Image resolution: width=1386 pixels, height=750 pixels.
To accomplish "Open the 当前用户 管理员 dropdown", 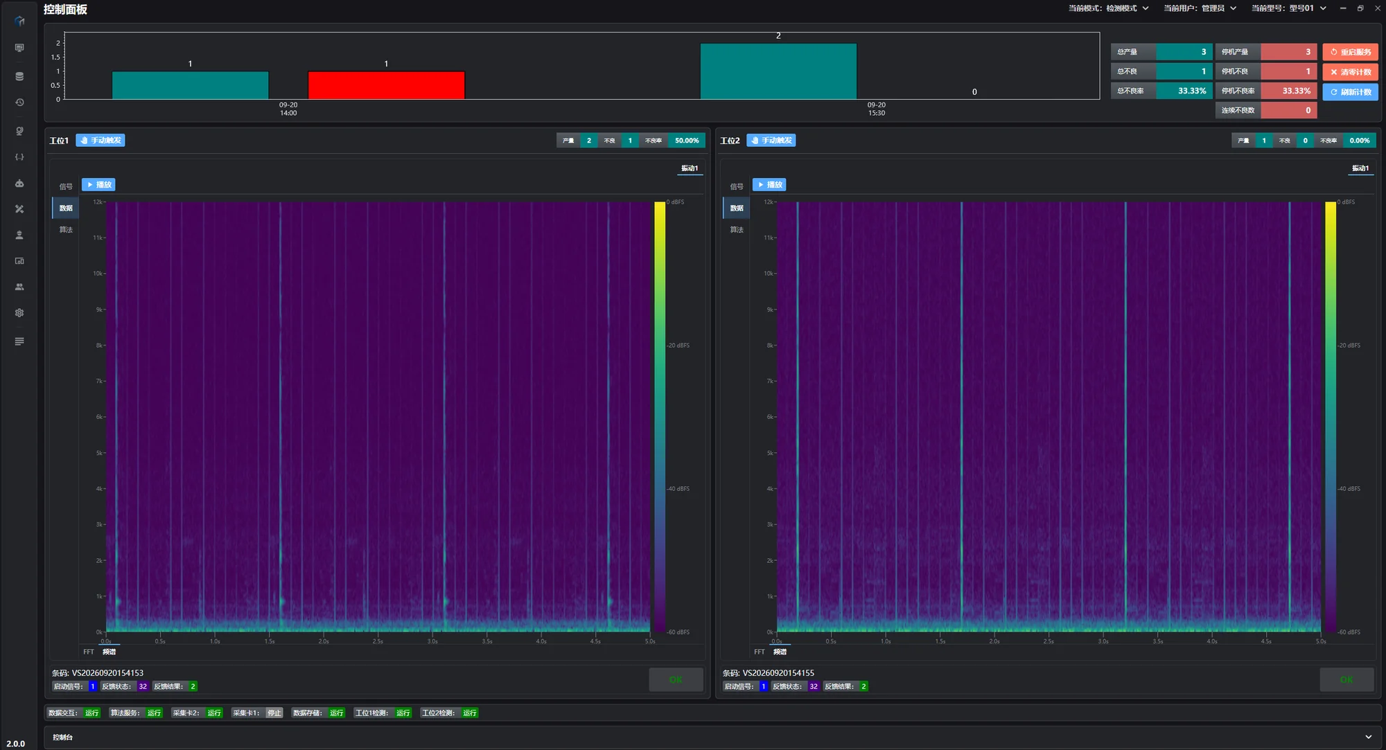I will pos(1200,8).
